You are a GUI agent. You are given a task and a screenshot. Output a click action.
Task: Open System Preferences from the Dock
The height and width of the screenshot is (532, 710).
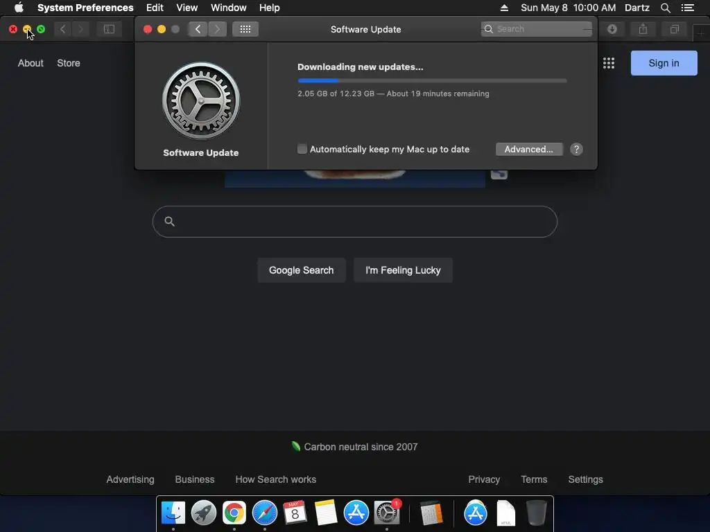coord(387,513)
